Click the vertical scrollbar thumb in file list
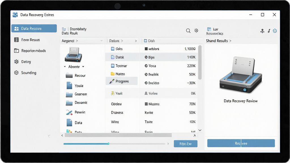This screenshot has height=163, width=290. [200, 63]
